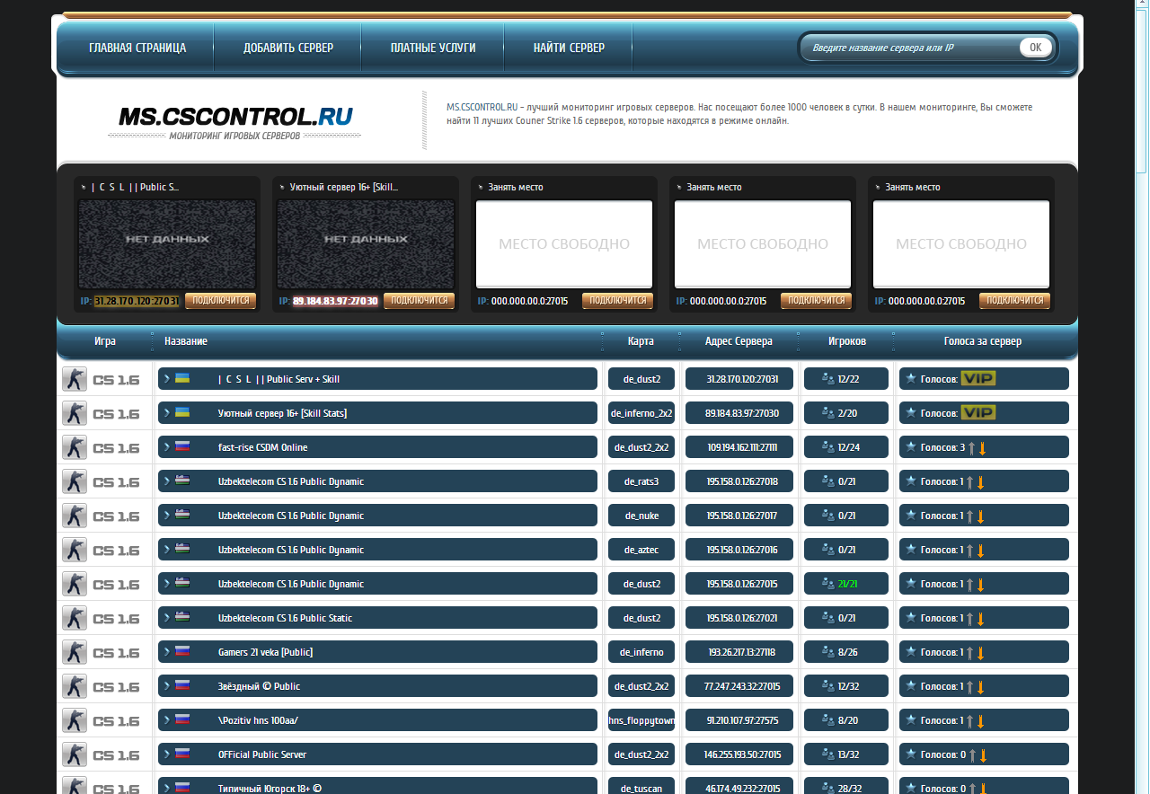The image size is (1150, 794).
Task: Open the ПЛАТНЫЕ УСЛУГИ menu item
Action: coord(433,48)
